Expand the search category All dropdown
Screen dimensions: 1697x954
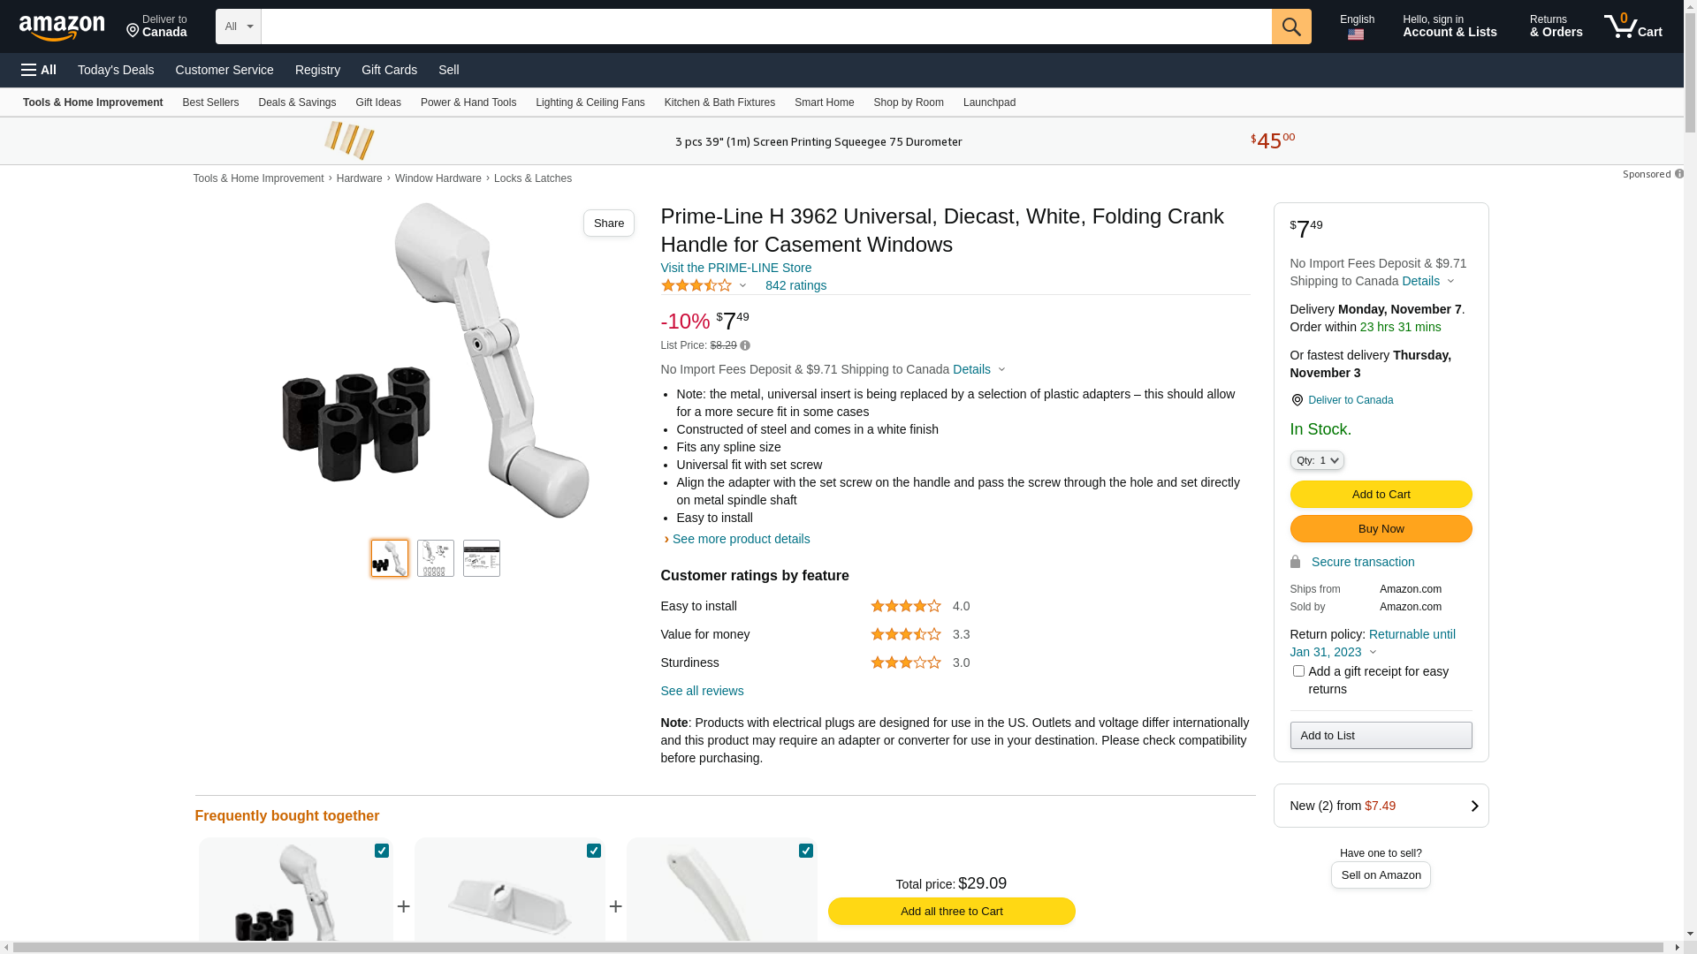(239, 26)
